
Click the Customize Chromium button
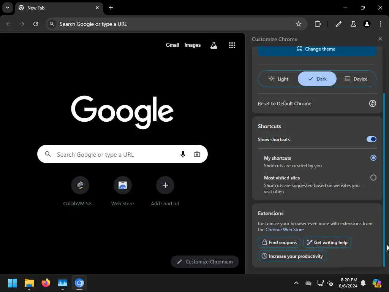205,262
